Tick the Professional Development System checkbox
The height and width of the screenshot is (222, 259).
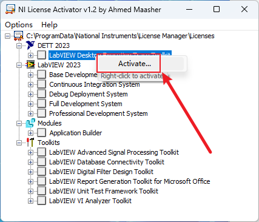pyautogui.click(x=41, y=113)
